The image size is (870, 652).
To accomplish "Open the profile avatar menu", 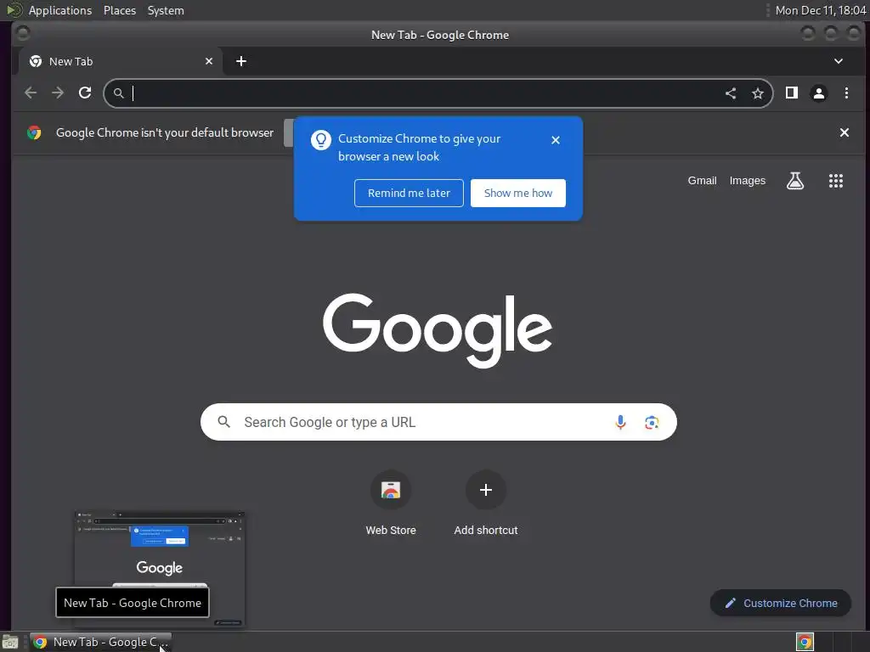I will (819, 93).
